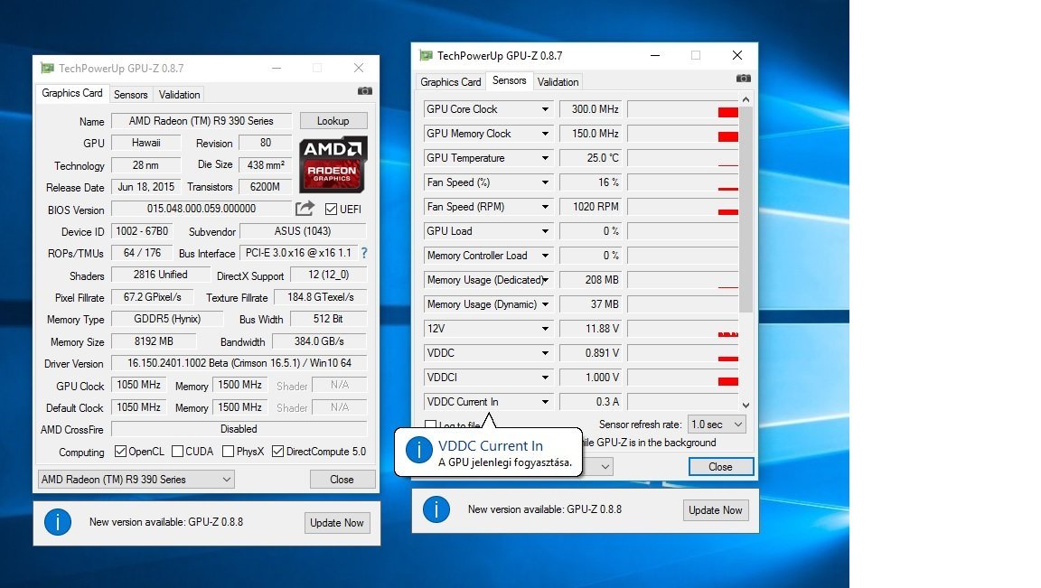The height and width of the screenshot is (588, 1041).
Task: Click camera screenshot icon in left GPU-Z window
Action: [364, 91]
